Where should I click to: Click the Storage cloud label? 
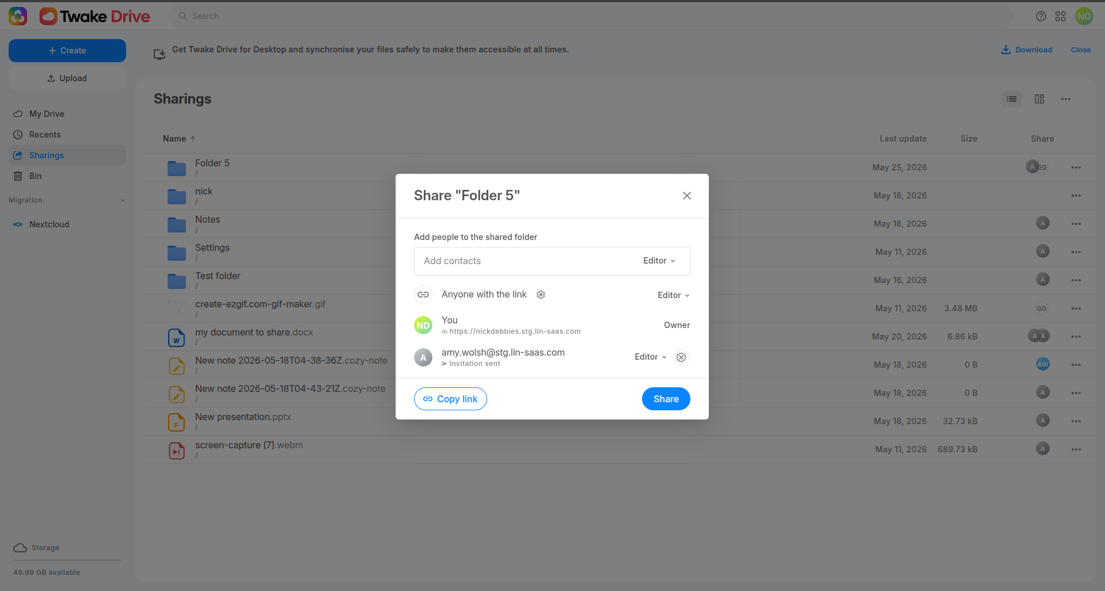click(36, 548)
